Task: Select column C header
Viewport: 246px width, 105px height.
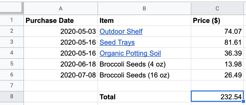Action: coord(217,9)
